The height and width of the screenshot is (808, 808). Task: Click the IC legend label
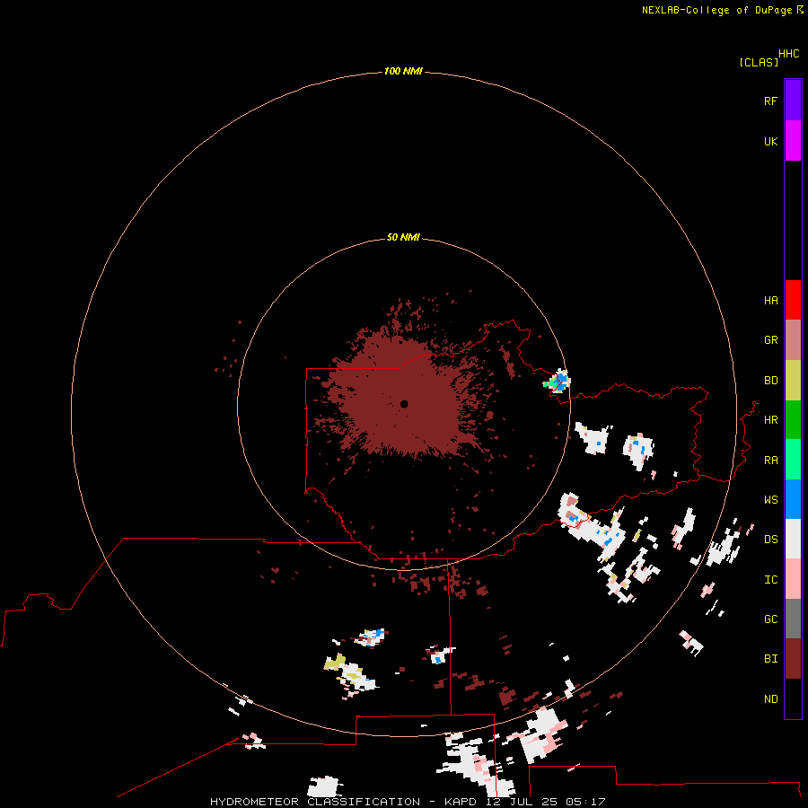pyautogui.click(x=770, y=580)
